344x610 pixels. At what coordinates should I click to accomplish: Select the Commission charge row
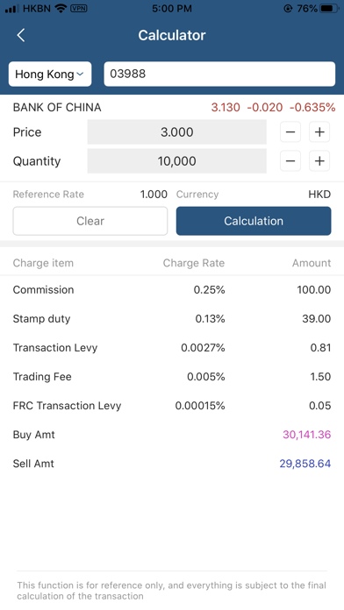[x=172, y=290]
